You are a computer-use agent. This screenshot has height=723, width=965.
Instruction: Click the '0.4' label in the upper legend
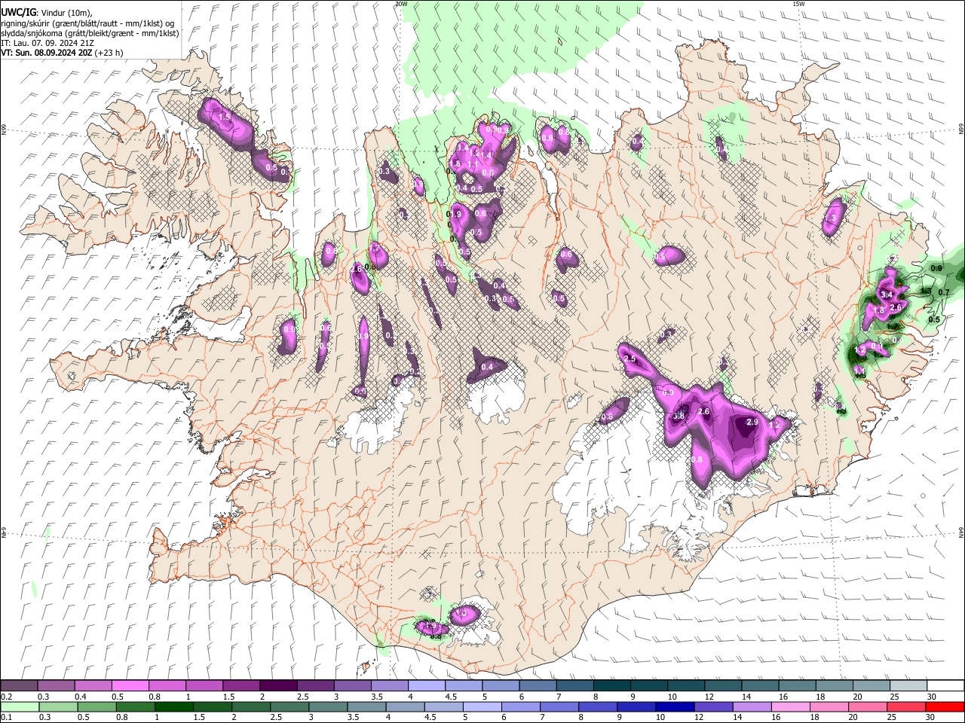coord(81,697)
